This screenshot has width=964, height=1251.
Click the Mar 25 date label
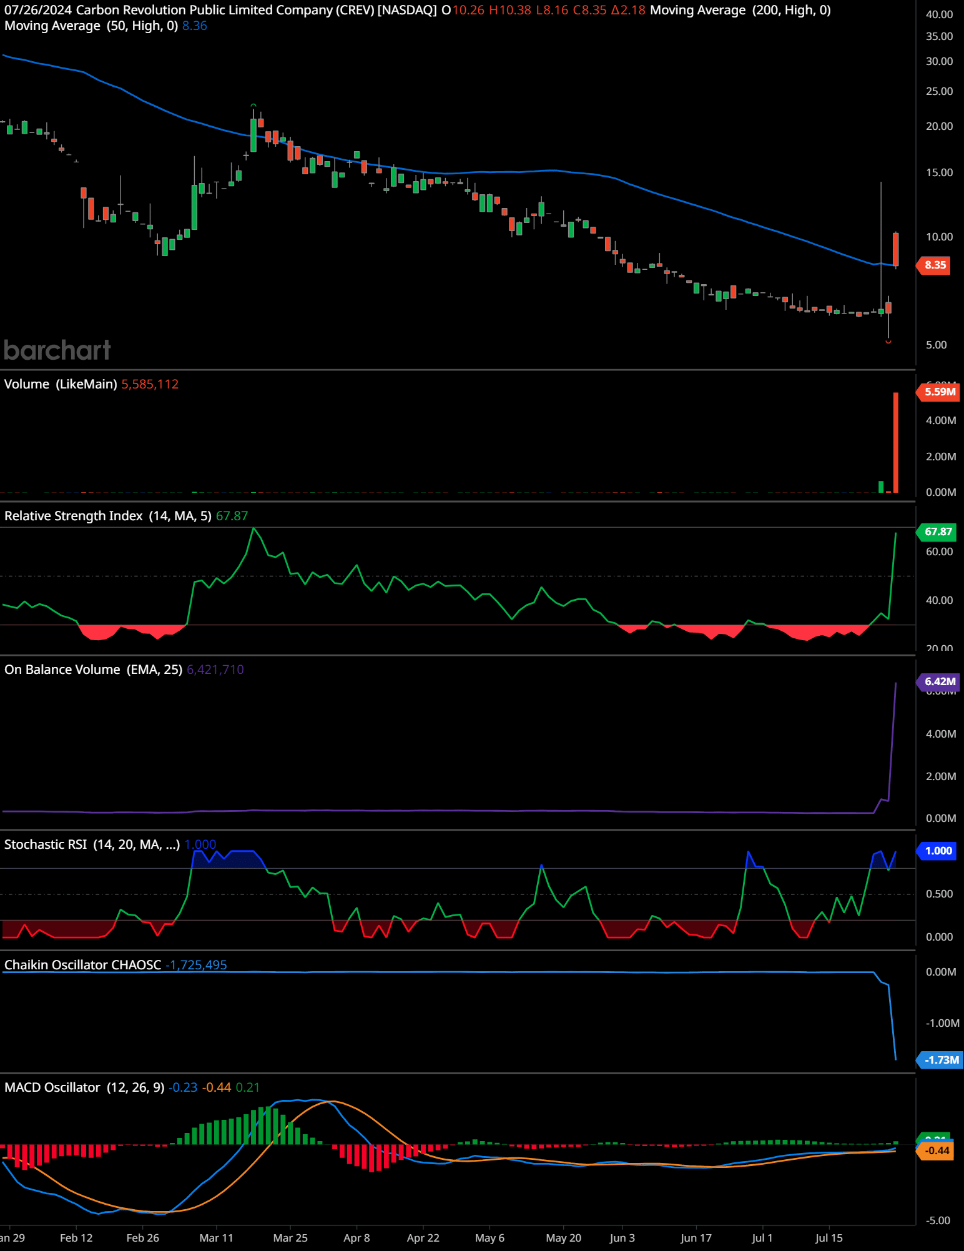pyautogui.click(x=290, y=1238)
